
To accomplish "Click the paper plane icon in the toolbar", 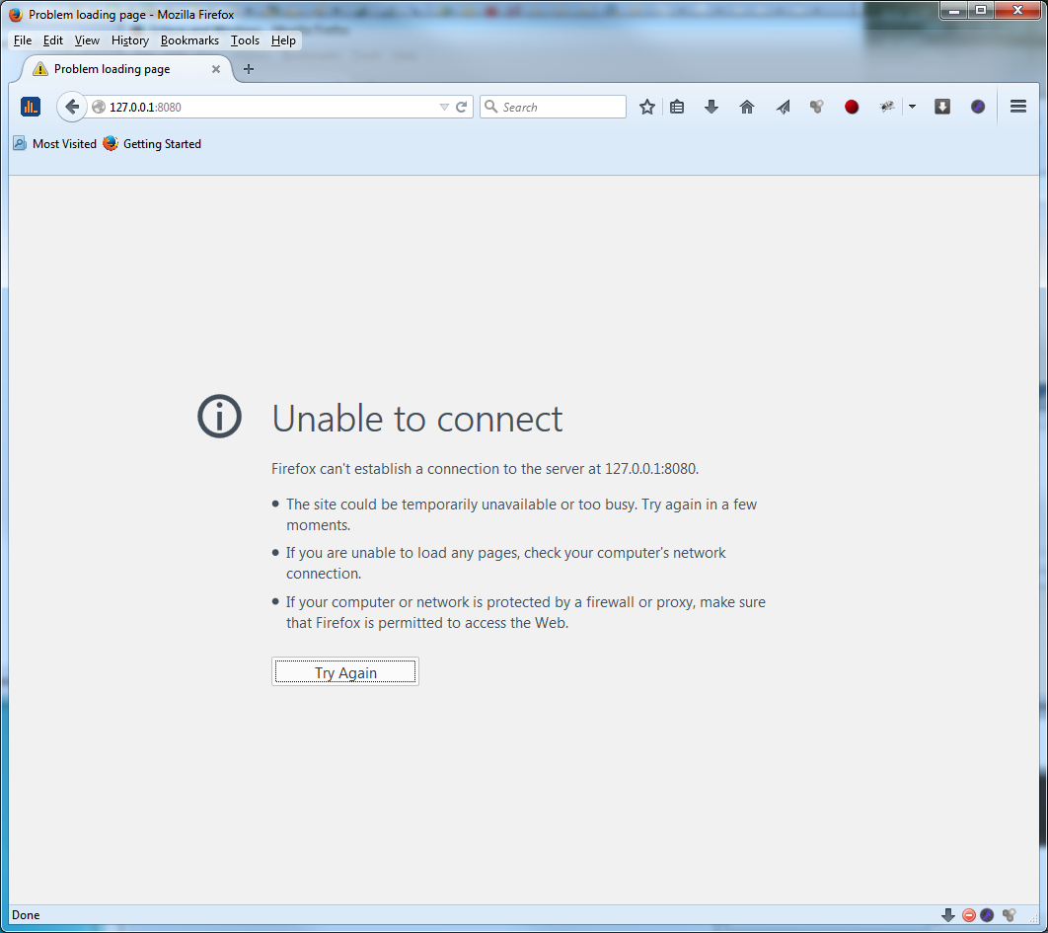I will pyautogui.click(x=783, y=107).
